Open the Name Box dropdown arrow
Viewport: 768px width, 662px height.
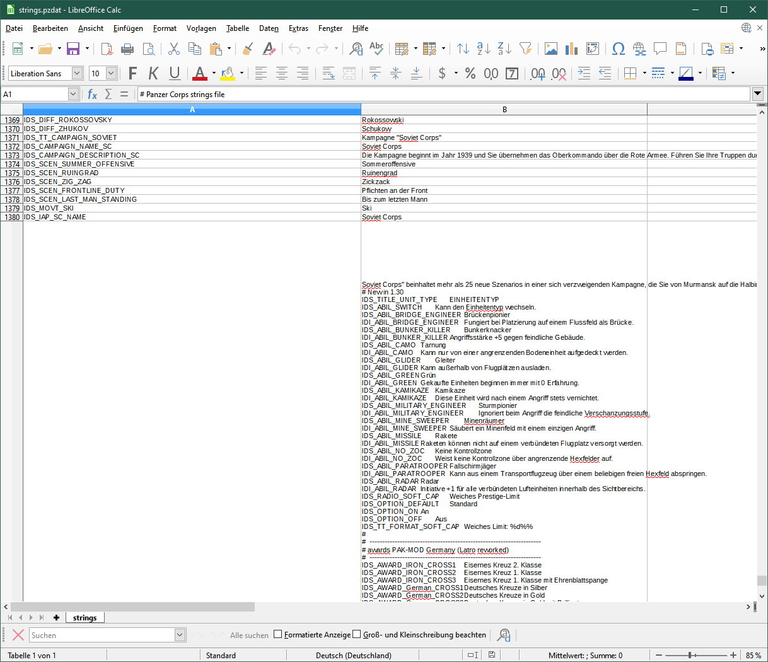pyautogui.click(x=73, y=94)
